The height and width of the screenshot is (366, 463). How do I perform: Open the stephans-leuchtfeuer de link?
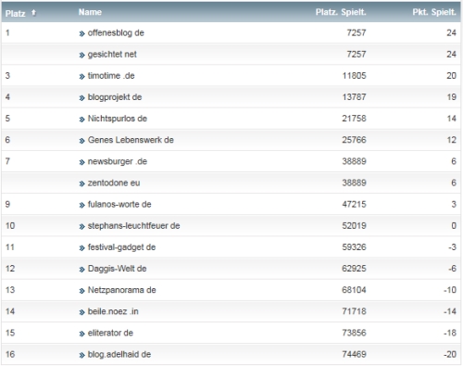134,226
